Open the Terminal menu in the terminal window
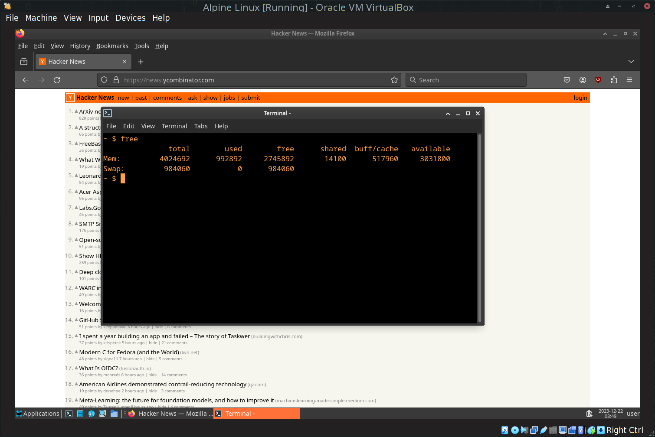This screenshot has width=655, height=437. click(x=174, y=126)
